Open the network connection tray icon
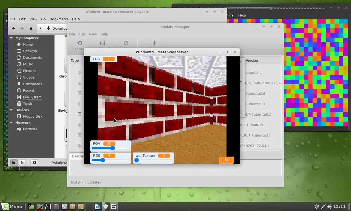Viewport: 351px width, 211px height. (x=323, y=207)
